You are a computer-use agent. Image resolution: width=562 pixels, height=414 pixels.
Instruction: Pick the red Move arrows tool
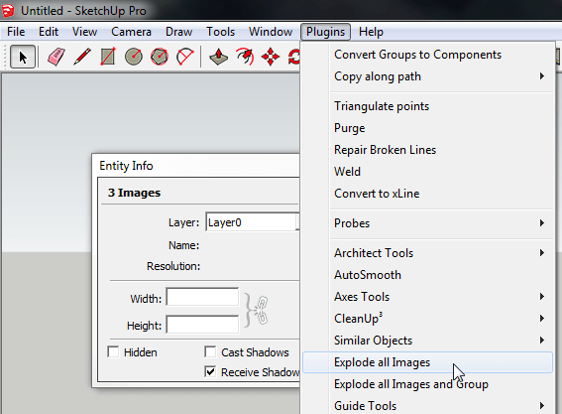coord(271,57)
